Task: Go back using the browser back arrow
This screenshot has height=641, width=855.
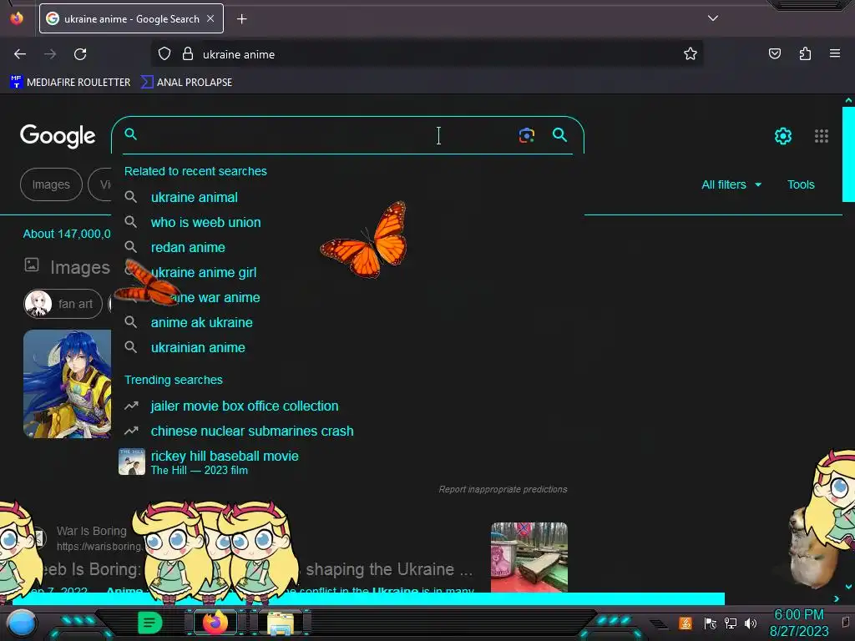Action: (20, 54)
